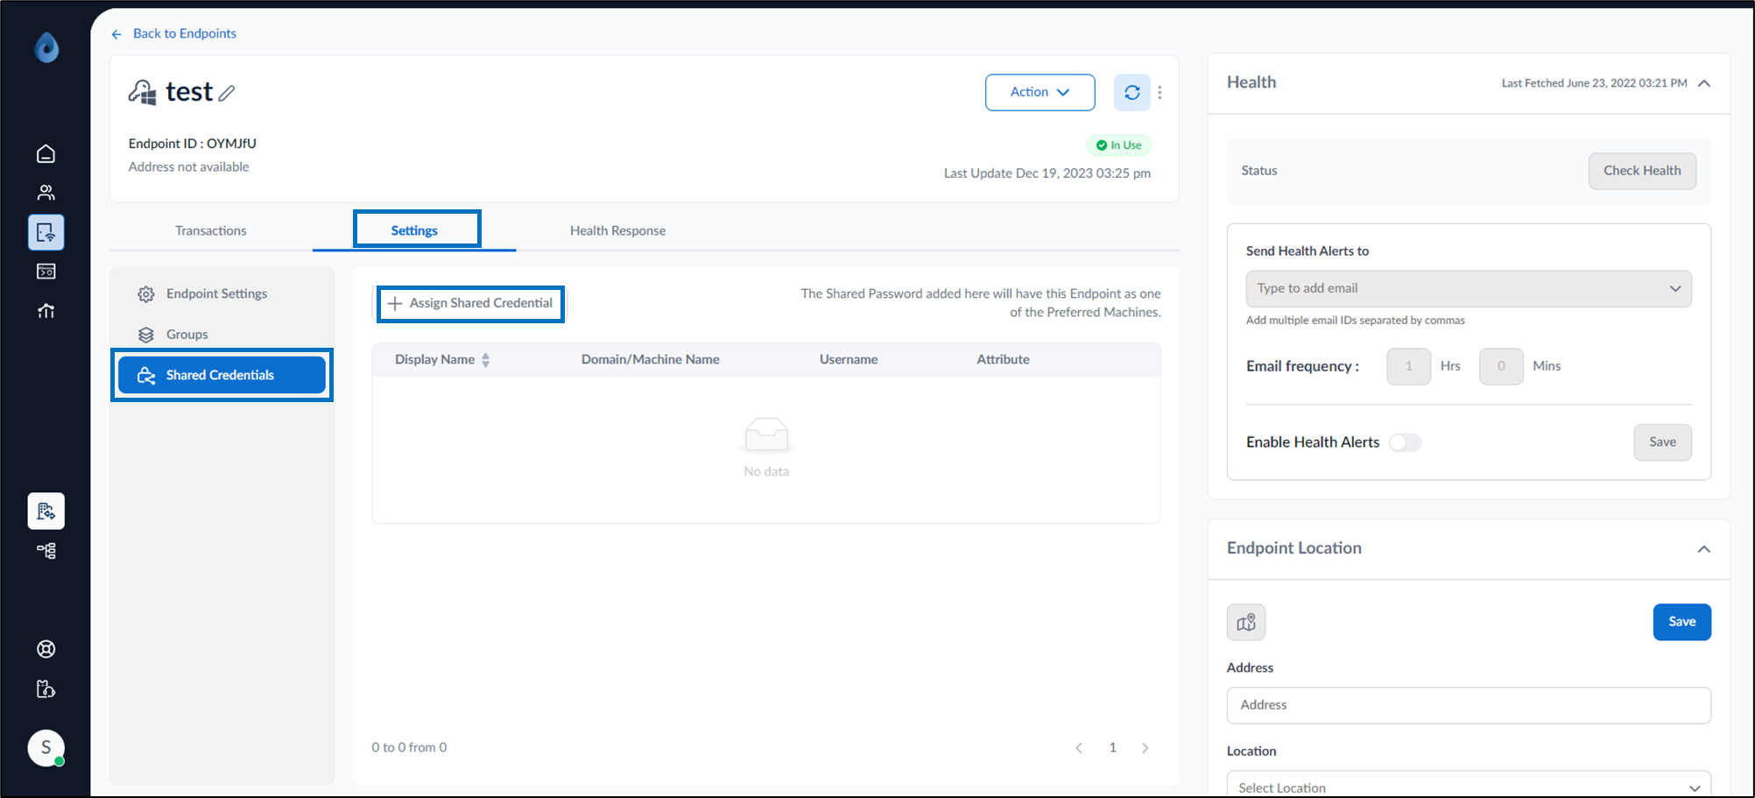Collapse the Health panel chevron
Screen dimensions: 1755x798
point(1703,83)
